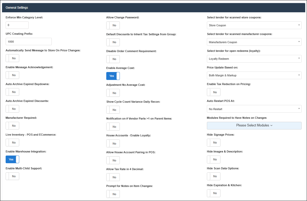Enable Allow Change Password toggle
The height and width of the screenshot is (201, 307).
coord(113,26)
